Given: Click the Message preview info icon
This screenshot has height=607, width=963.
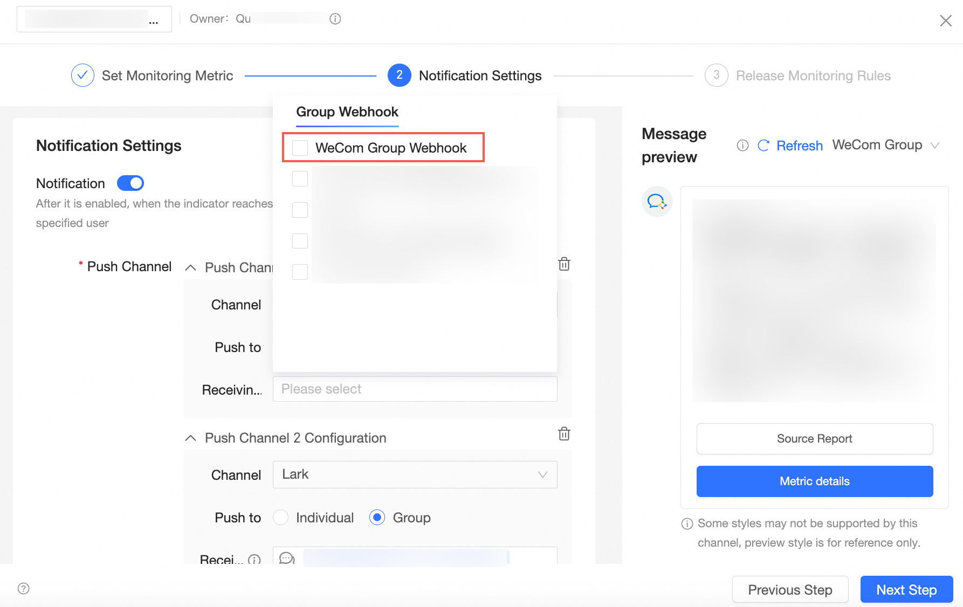Looking at the screenshot, I should coord(742,146).
